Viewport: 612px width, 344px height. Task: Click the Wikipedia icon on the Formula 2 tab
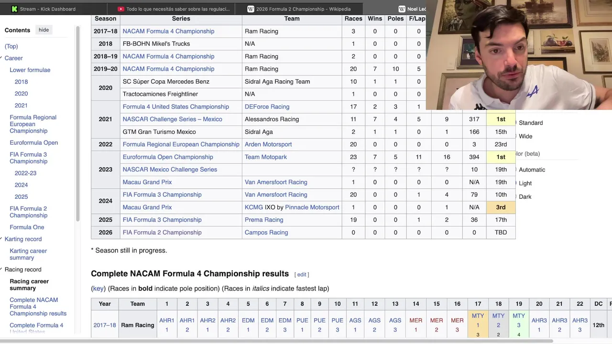tap(251, 9)
